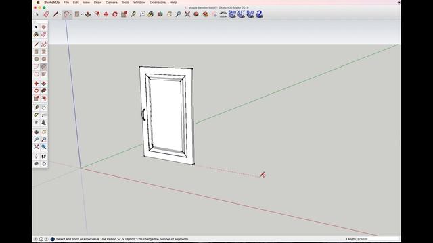Select the Select arrow in main toolbar
433x243 pixels.
pos(37,14)
